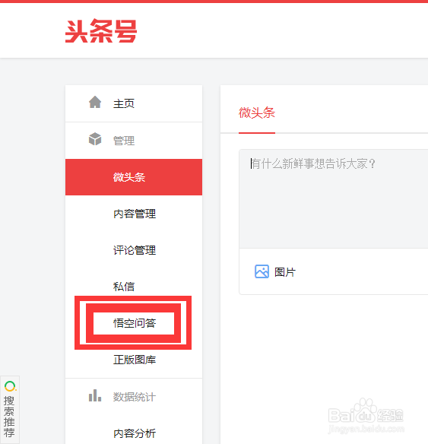
Task: Open 内容分析 in the sidebar
Action: 134,433
